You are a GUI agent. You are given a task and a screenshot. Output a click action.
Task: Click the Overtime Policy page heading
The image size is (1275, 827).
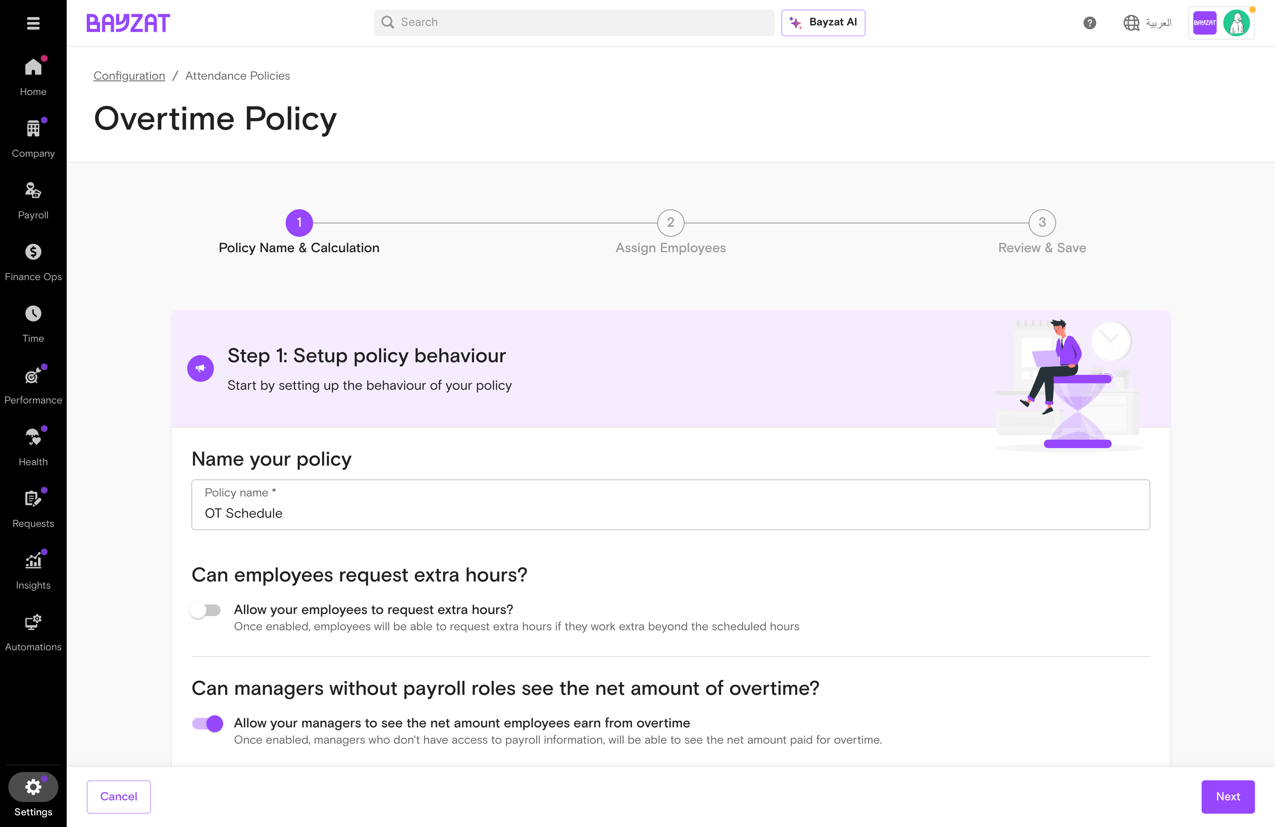(x=216, y=118)
